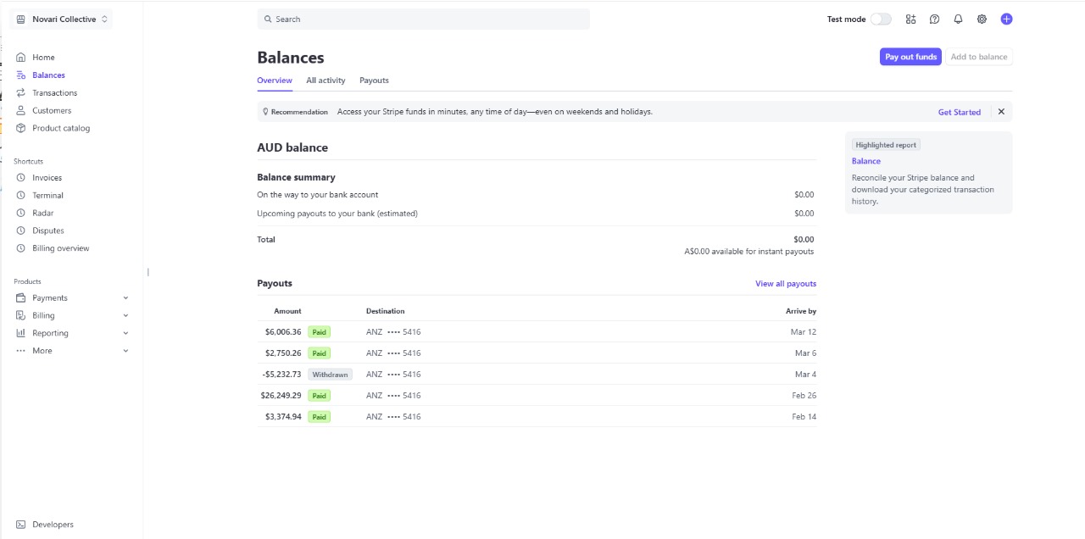Expand the Reporting section chevron
1085x539 pixels.
[125, 334]
